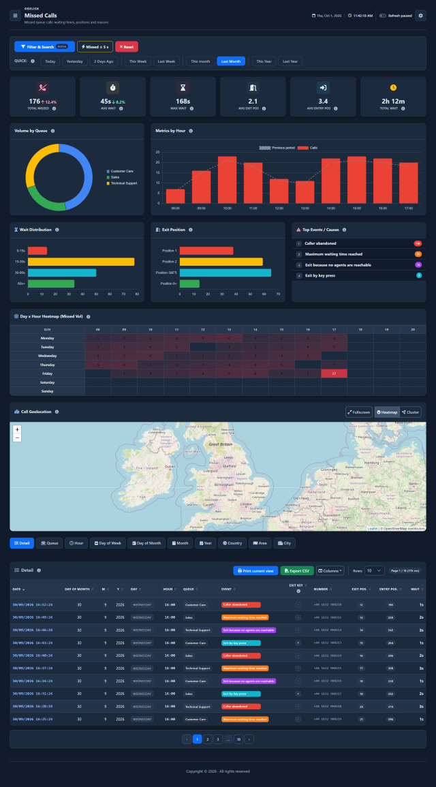Select the This Year quick range
Image resolution: width=436 pixels, height=787 pixels.
tap(264, 61)
